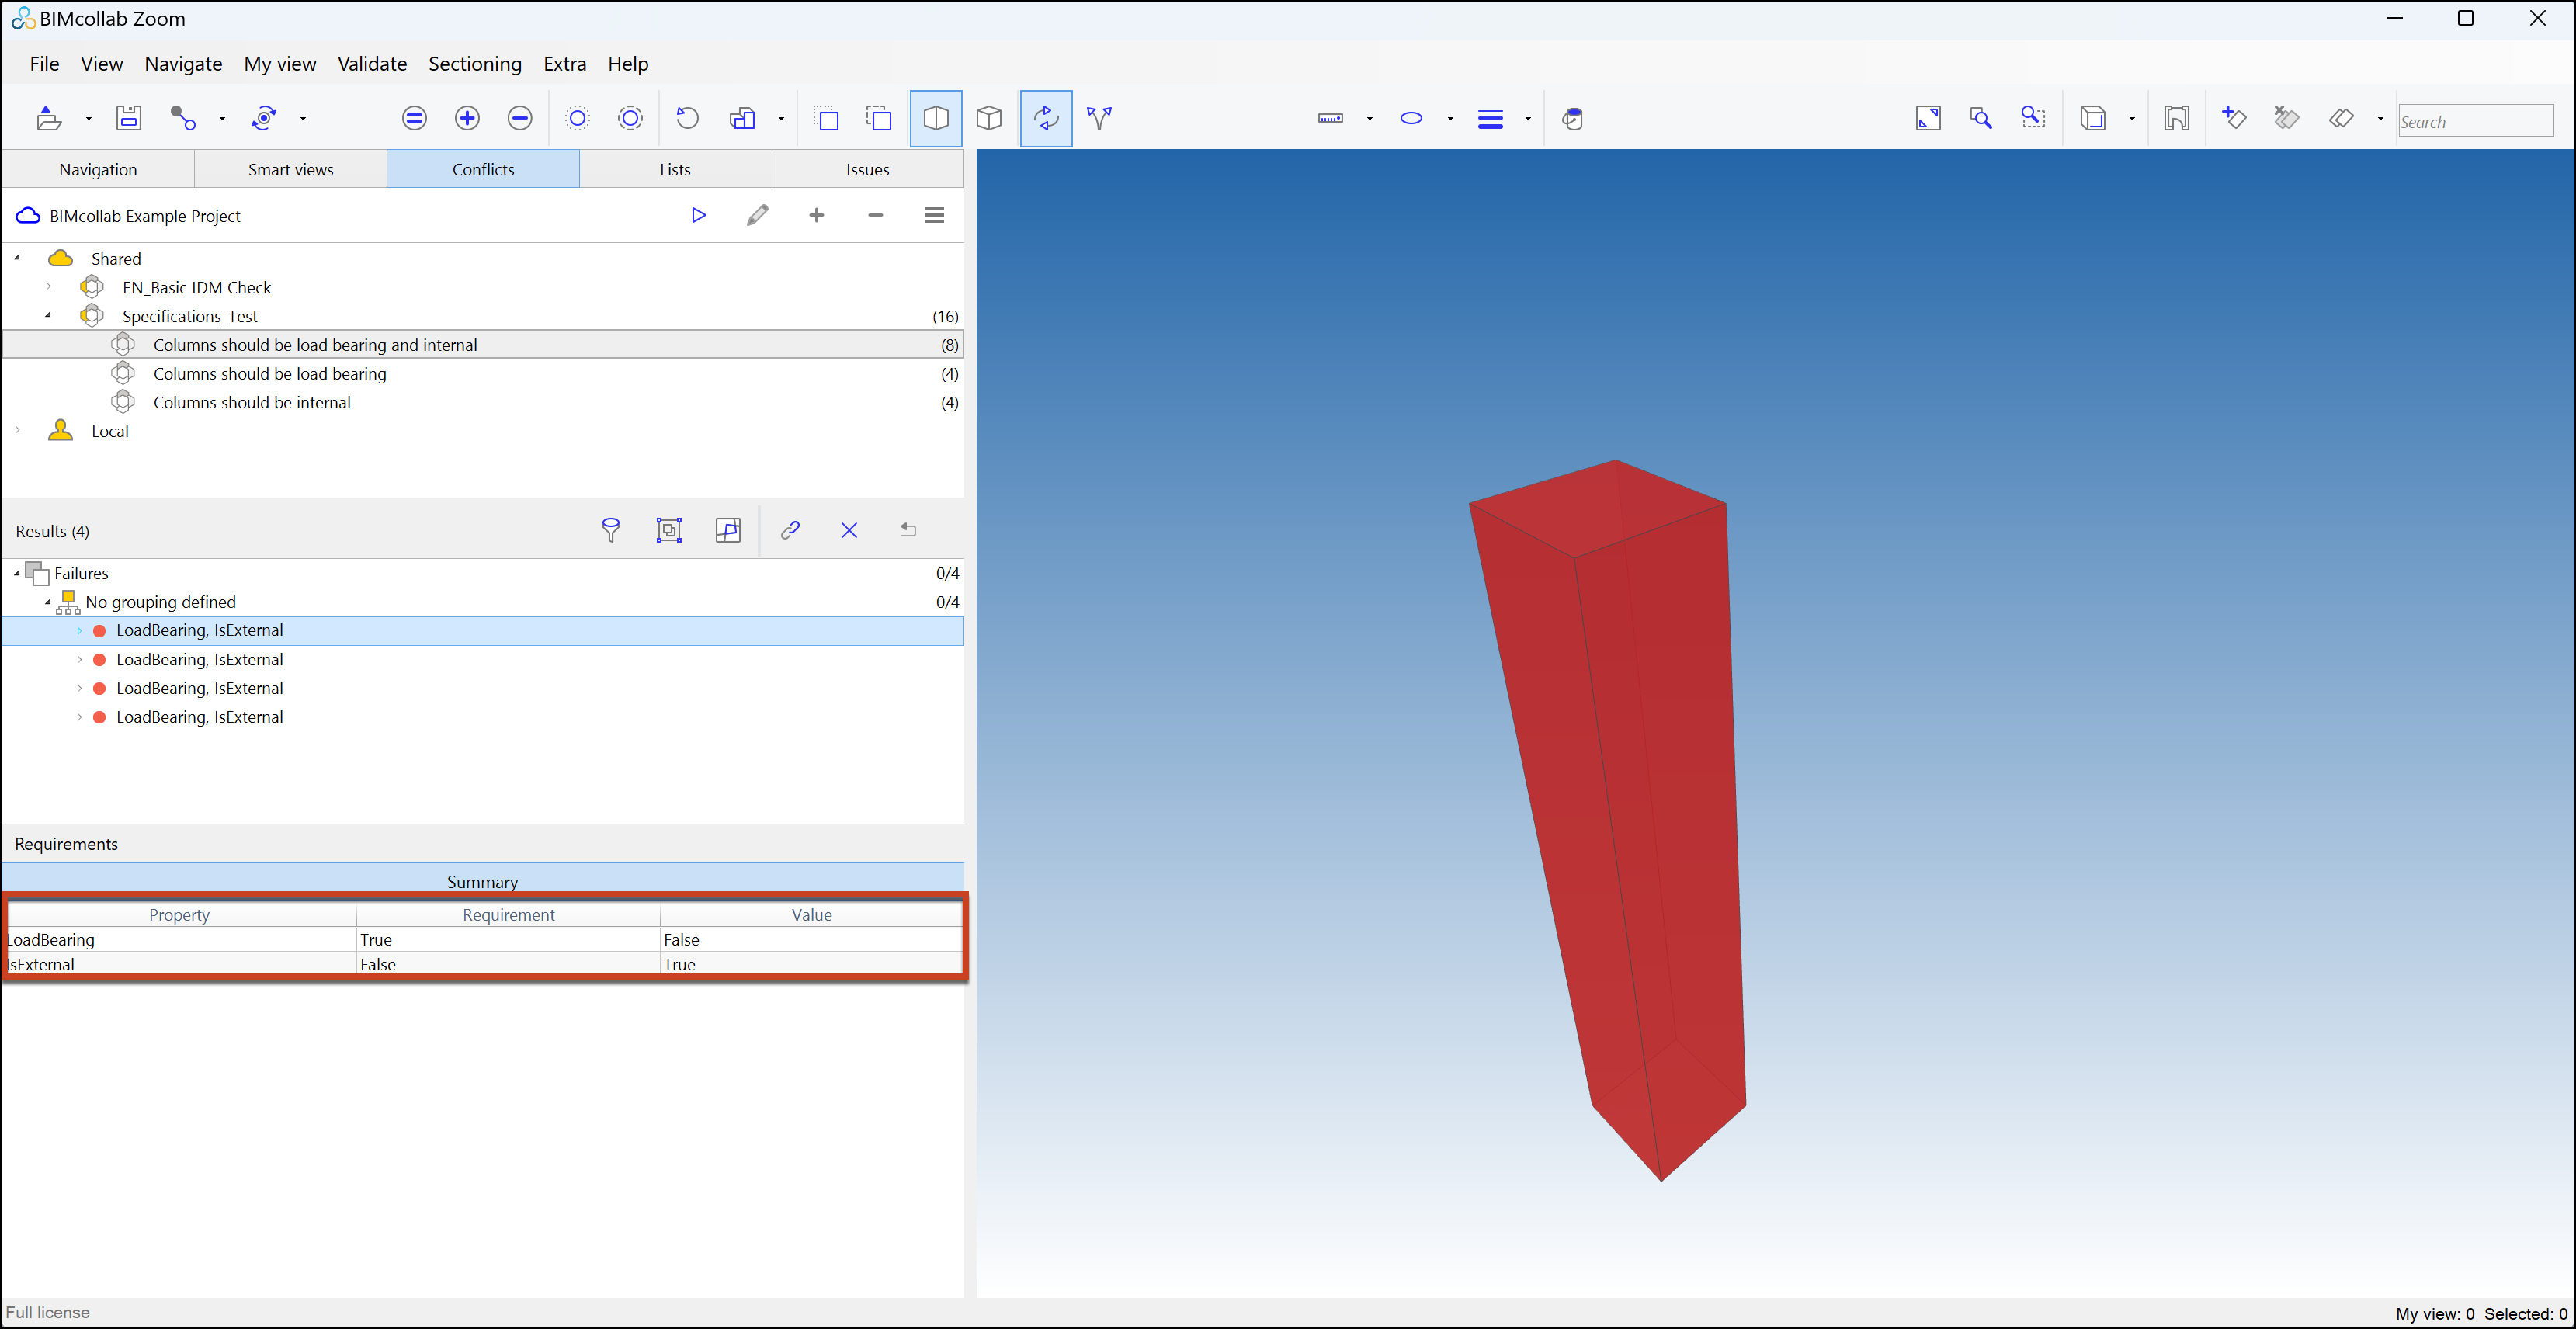This screenshot has height=1329, width=2576.
Task: Click the dotted circle icon
Action: pyautogui.click(x=577, y=118)
